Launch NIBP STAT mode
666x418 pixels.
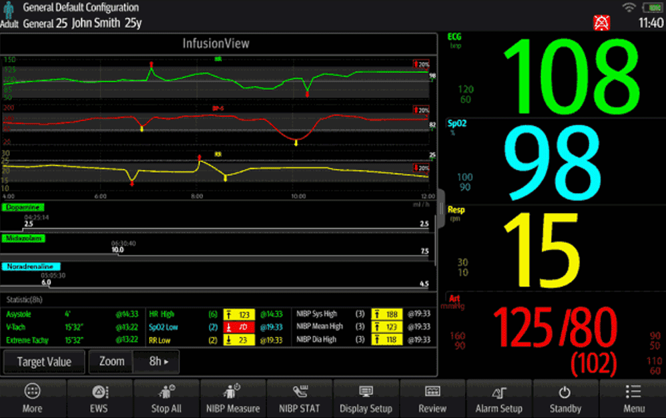point(299,397)
